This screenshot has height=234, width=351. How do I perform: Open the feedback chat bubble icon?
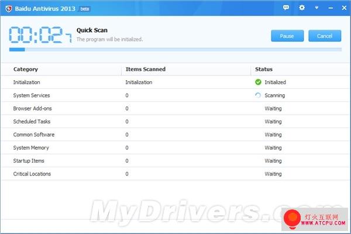(x=286, y=8)
